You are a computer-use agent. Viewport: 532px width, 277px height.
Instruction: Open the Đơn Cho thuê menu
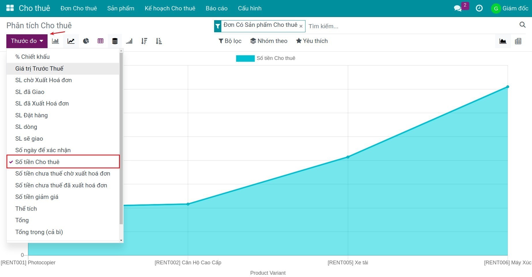point(79,8)
